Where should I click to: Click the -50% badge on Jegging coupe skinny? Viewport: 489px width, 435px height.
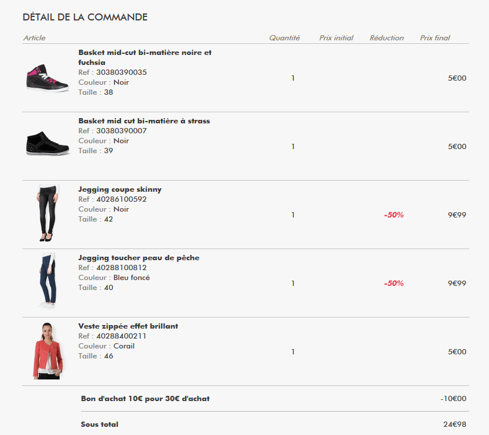tap(394, 215)
